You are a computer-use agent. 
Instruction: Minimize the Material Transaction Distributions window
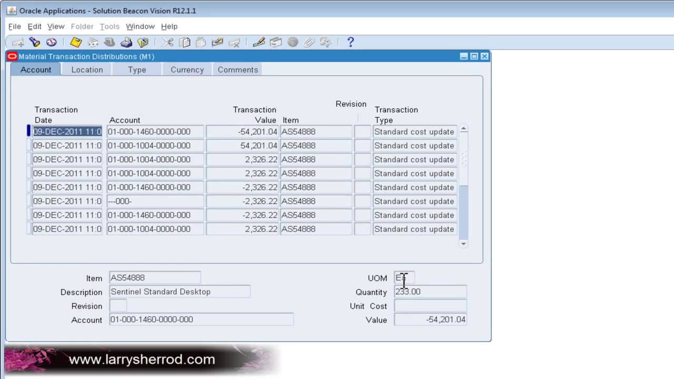(464, 56)
